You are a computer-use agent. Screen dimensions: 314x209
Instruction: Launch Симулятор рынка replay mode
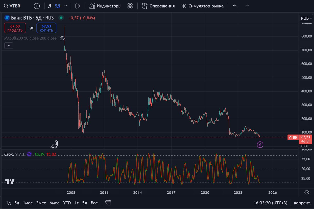point(202,6)
